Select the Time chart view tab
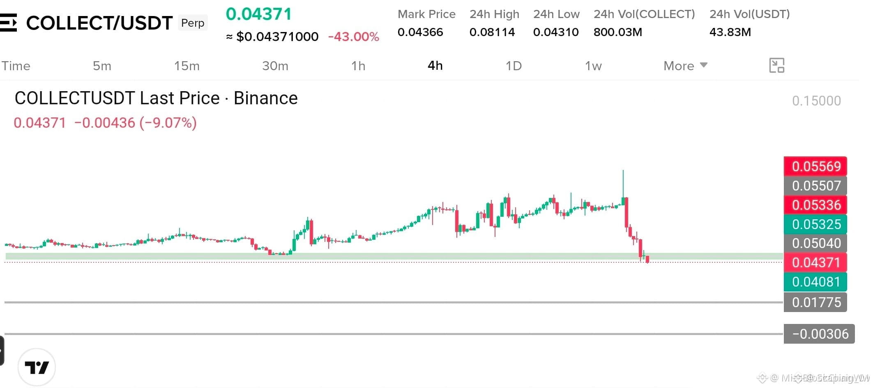Viewport: 873px width, 388px height. click(x=16, y=66)
